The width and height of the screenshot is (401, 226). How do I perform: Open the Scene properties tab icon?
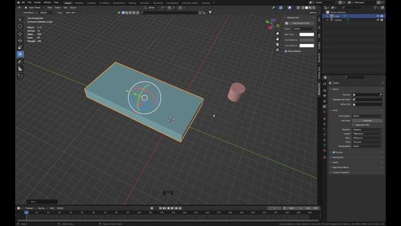pos(325,106)
